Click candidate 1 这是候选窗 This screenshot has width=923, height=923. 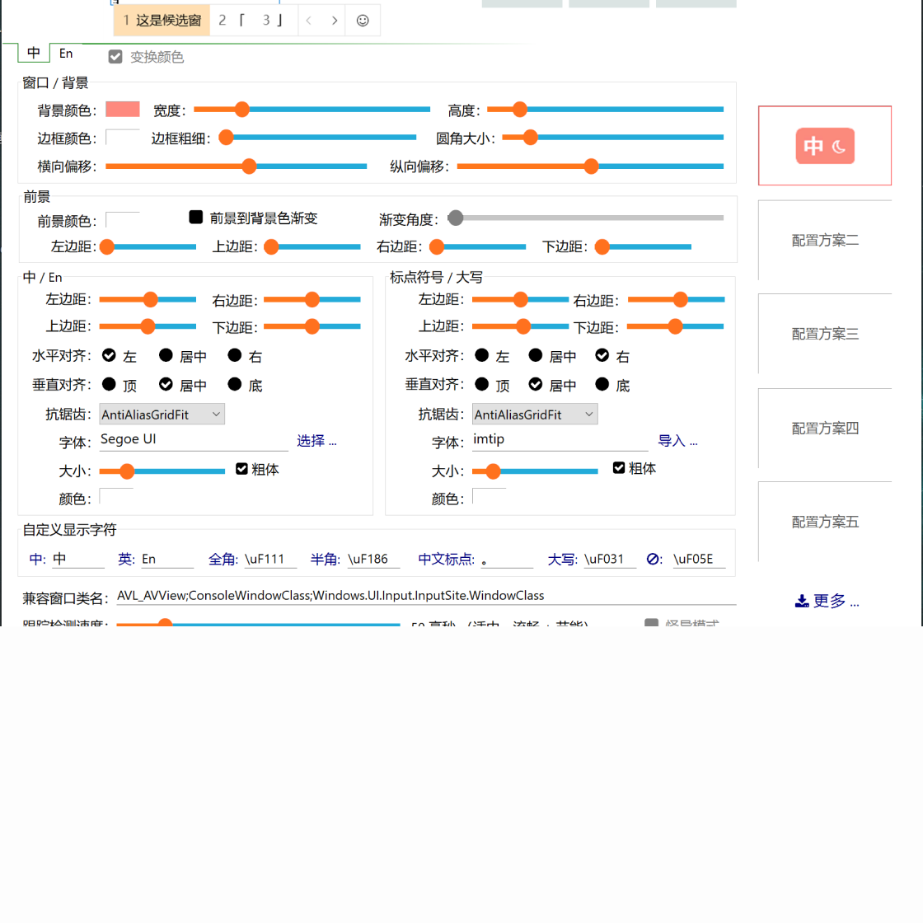coord(162,21)
